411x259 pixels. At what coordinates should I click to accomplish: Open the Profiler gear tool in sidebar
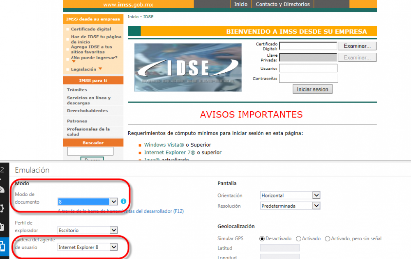2,209
